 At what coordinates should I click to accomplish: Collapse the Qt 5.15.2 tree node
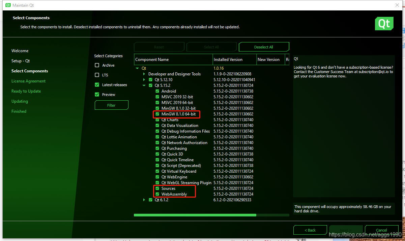(144, 85)
